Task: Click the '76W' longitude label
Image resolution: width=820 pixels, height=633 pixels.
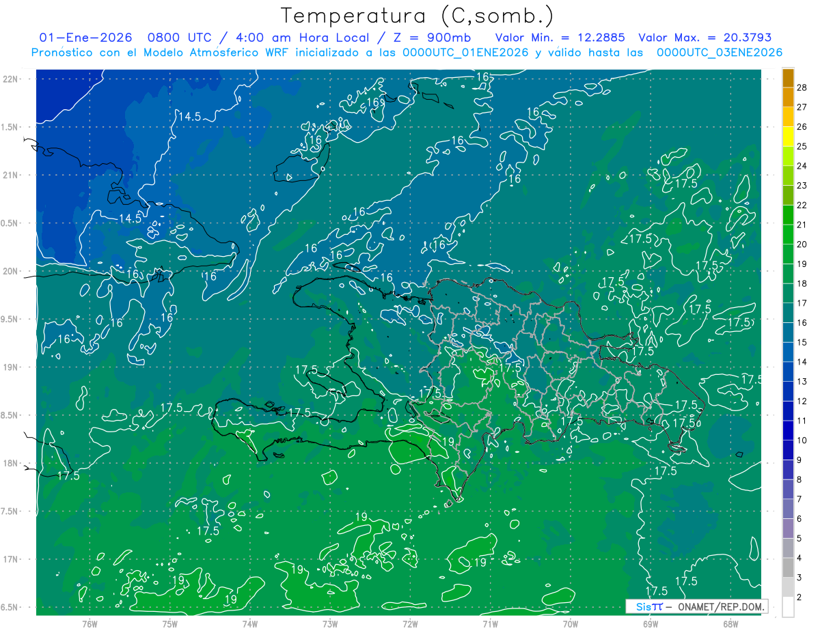Action: coord(90,623)
